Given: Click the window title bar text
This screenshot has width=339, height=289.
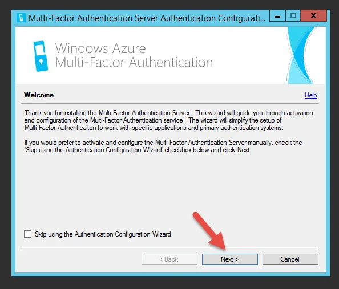Looking at the screenshot, I should [147, 18].
